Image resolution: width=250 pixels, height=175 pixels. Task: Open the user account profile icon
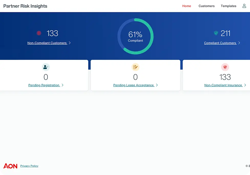click(x=244, y=6)
